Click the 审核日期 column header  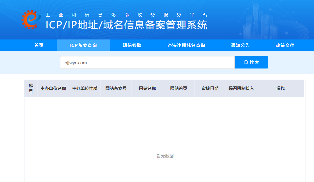coord(210,88)
